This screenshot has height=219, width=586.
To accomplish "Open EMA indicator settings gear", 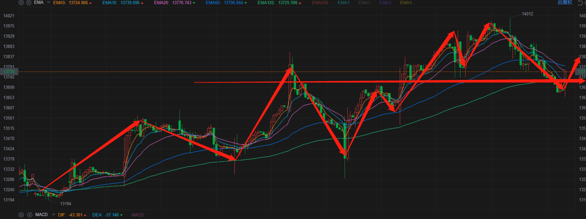I will [x=21, y=2].
